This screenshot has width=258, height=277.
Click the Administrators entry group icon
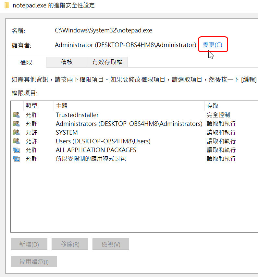(16, 124)
